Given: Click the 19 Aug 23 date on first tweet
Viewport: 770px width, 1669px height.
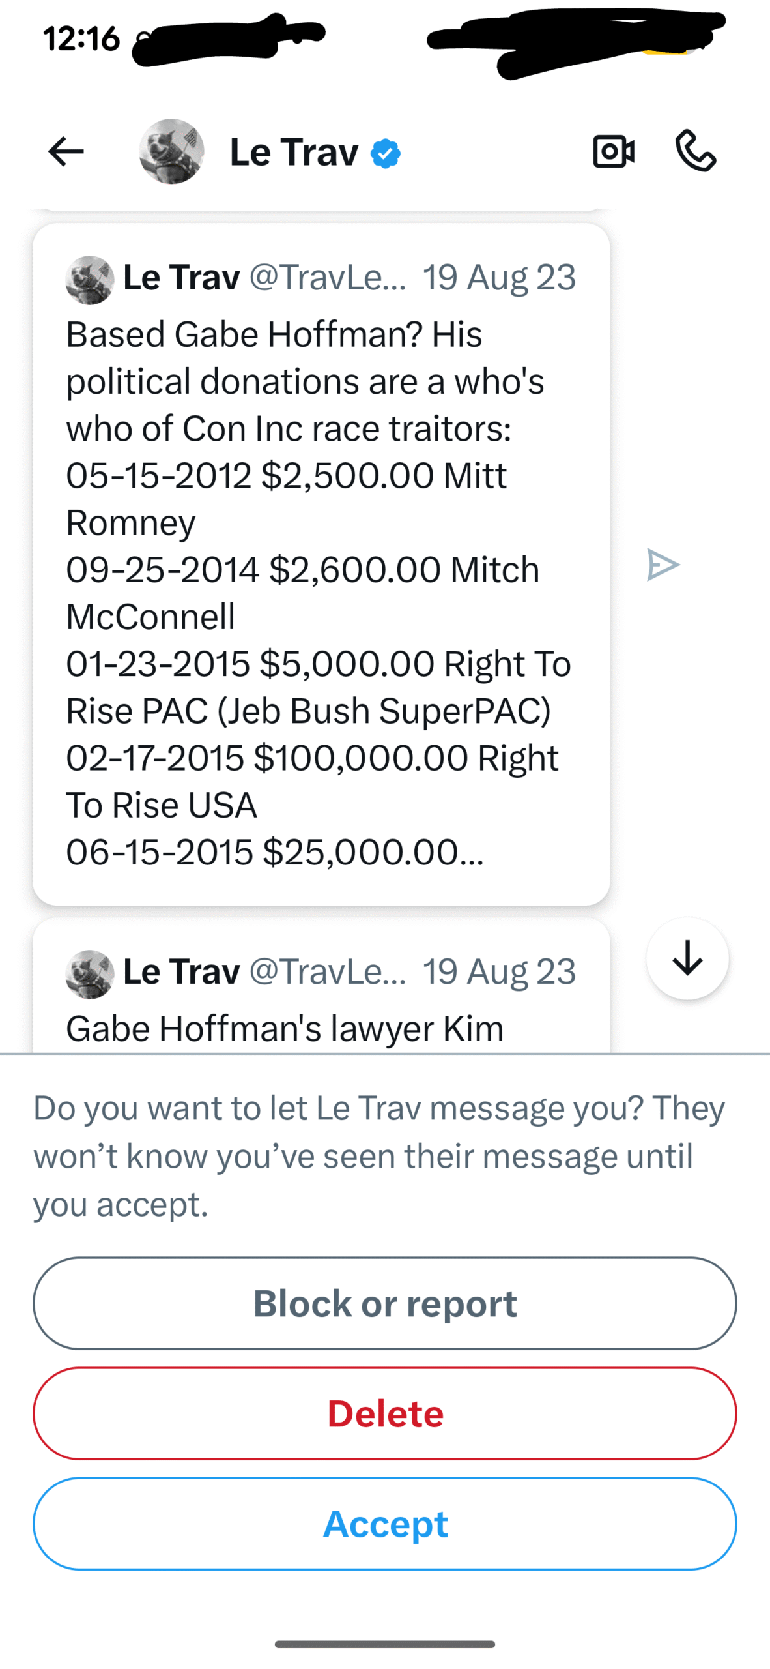Looking at the screenshot, I should (499, 278).
